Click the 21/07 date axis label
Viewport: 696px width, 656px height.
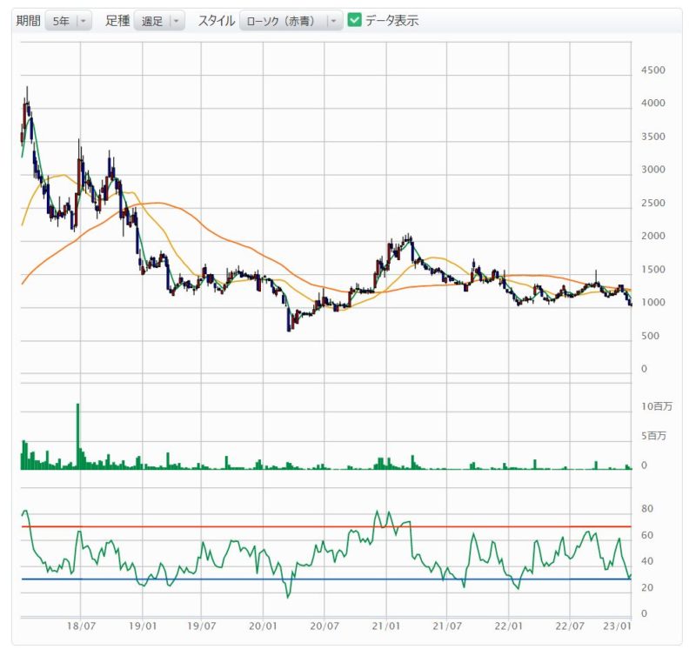click(x=447, y=626)
